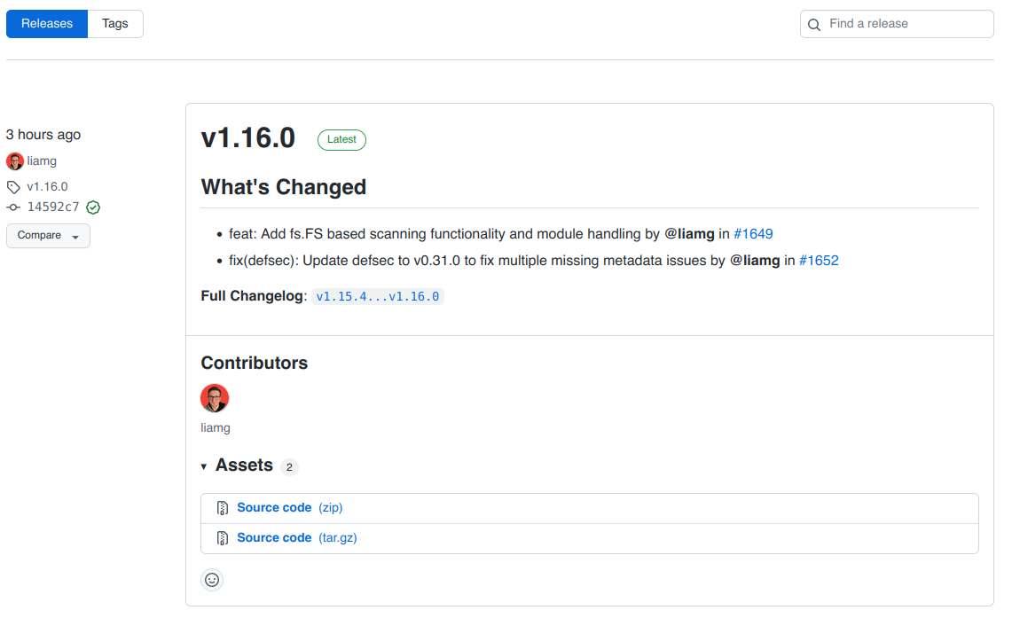
Task: Click the zip file icon beside Source code (zip)
Action: (x=222, y=507)
